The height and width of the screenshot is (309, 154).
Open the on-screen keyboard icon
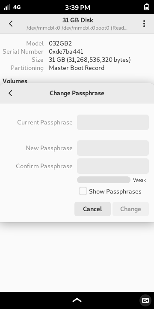pos(145,300)
